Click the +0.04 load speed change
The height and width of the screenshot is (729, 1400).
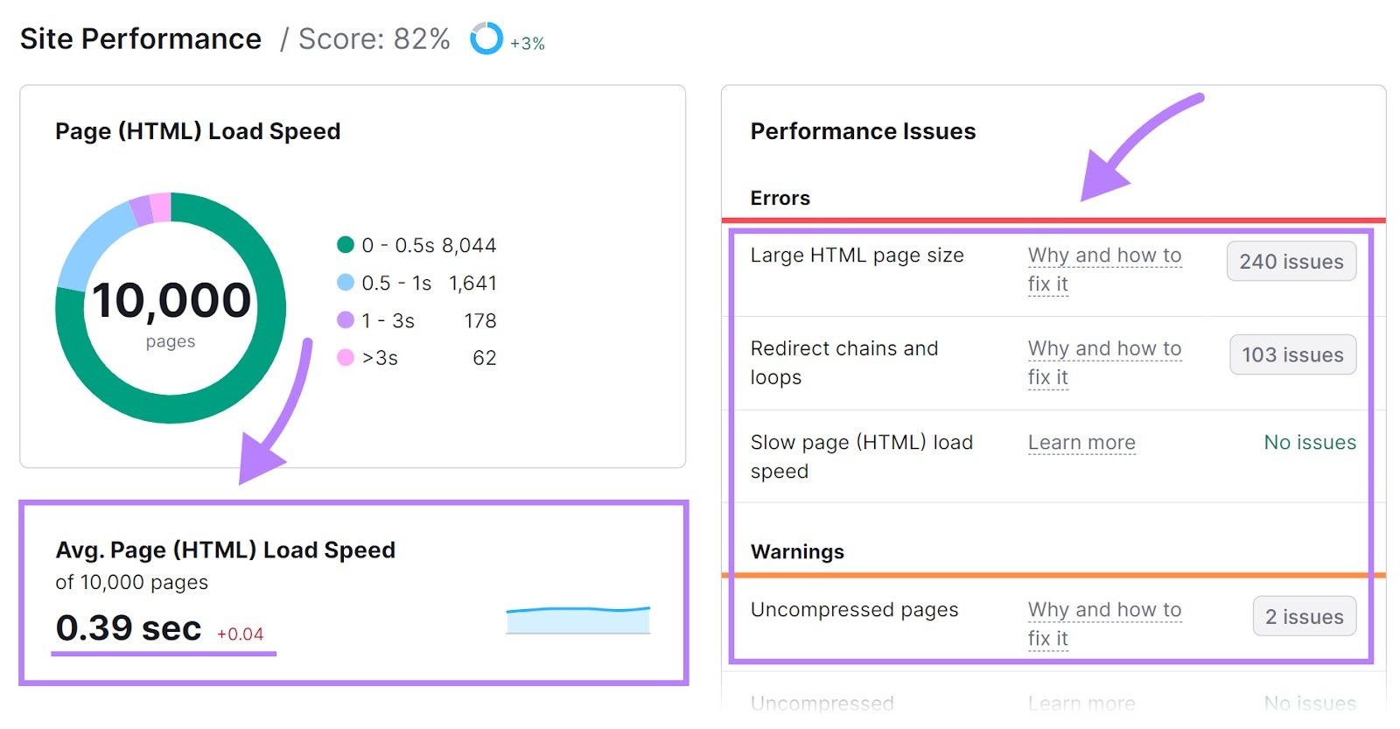click(241, 634)
